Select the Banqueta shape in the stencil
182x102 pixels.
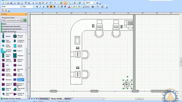[3, 80]
